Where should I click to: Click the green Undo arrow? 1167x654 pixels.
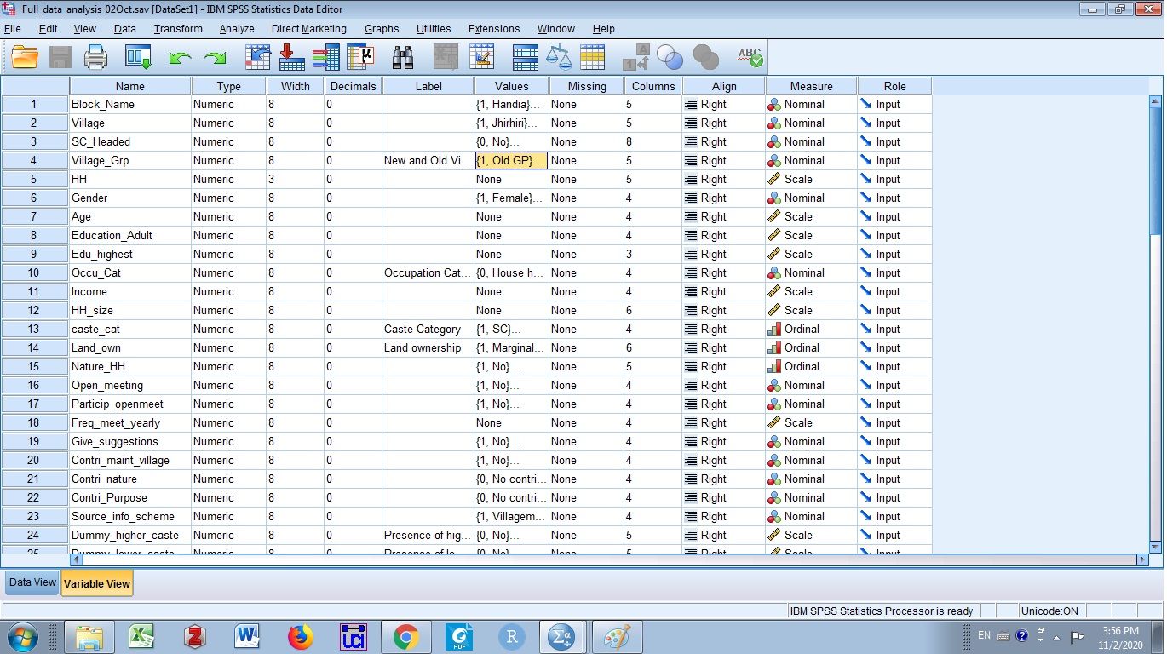180,58
